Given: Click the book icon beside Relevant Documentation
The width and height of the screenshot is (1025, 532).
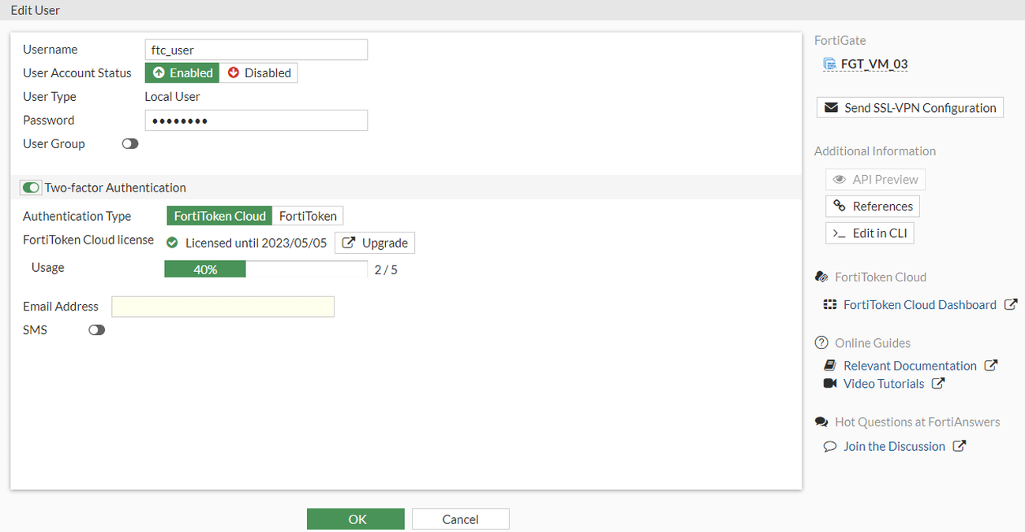Looking at the screenshot, I should point(829,365).
